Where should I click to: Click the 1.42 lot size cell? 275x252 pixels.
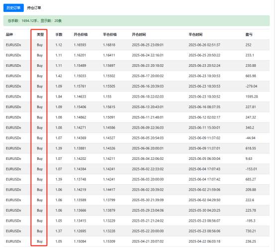59,76
